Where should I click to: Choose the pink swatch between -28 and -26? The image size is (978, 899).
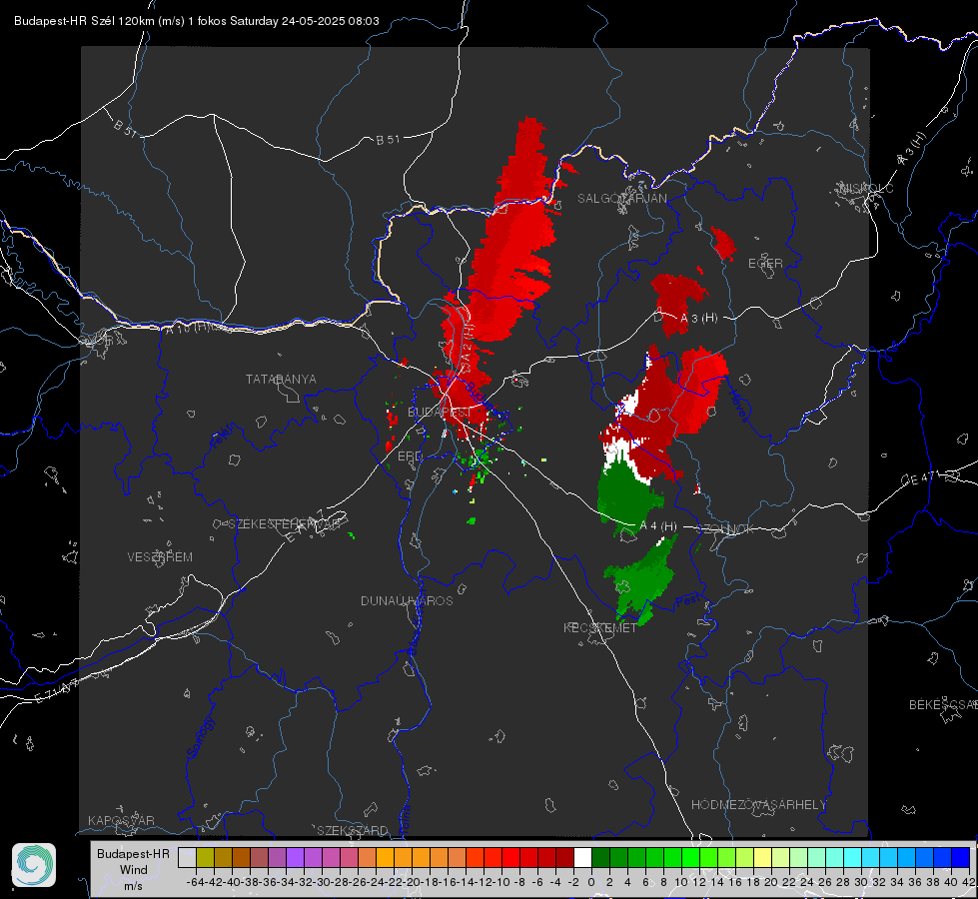click(x=349, y=857)
